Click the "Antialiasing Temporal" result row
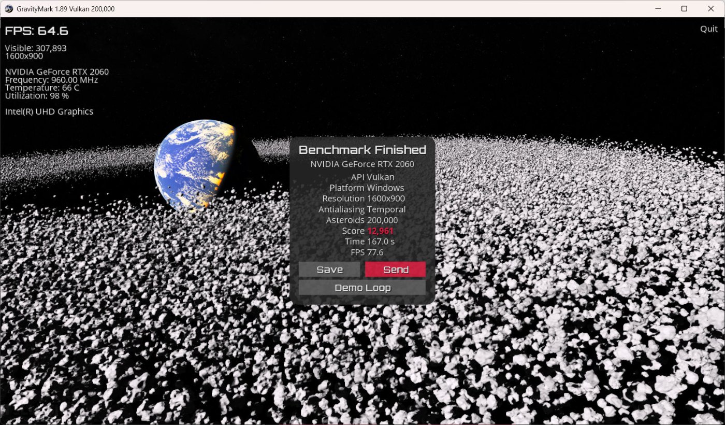This screenshot has height=425, width=725. [x=362, y=210]
